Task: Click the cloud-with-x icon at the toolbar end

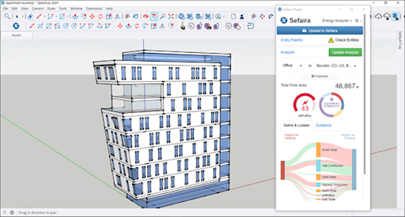Action: click(x=378, y=17)
